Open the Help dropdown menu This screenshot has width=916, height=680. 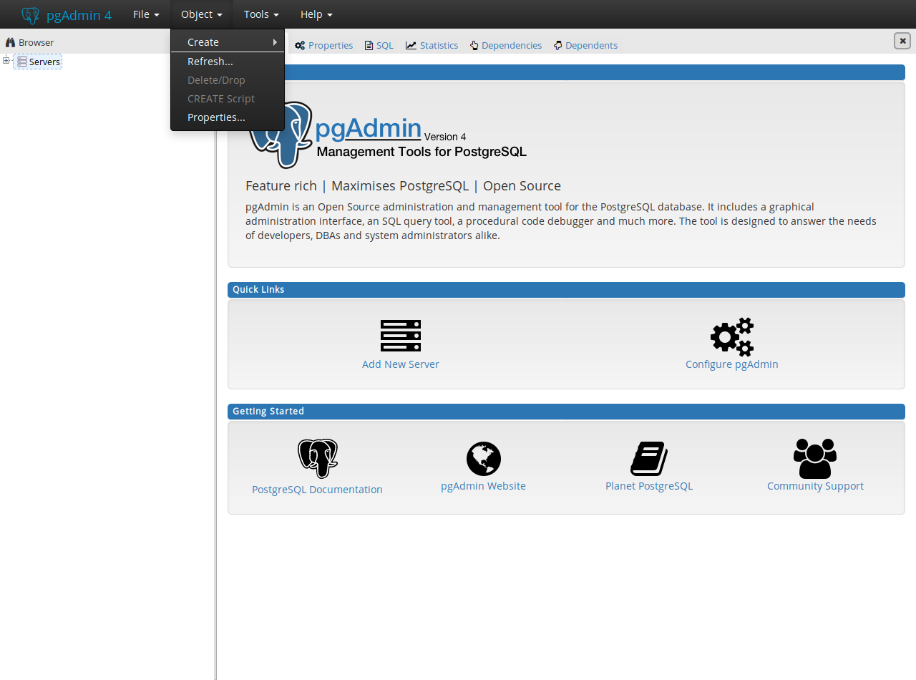(316, 14)
